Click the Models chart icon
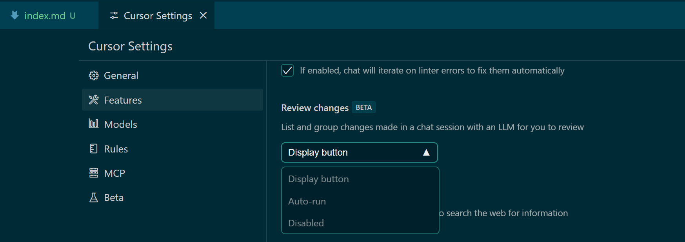Image resolution: width=685 pixels, height=242 pixels. 94,124
